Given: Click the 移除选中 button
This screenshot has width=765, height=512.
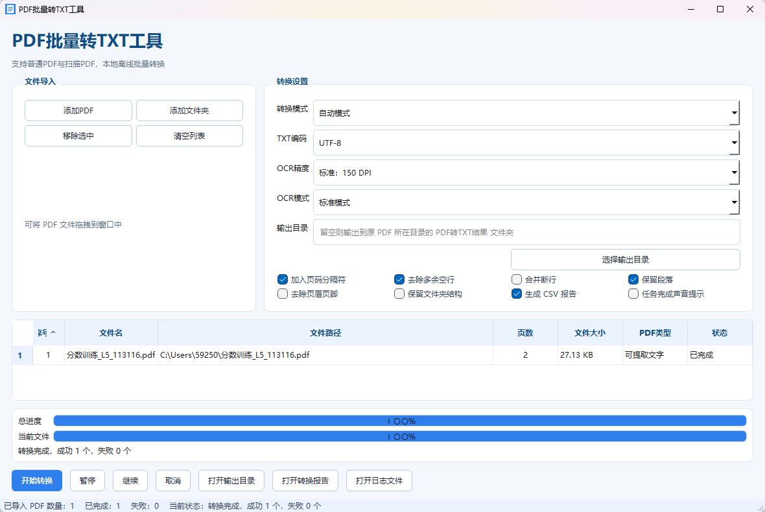Looking at the screenshot, I should [x=78, y=136].
